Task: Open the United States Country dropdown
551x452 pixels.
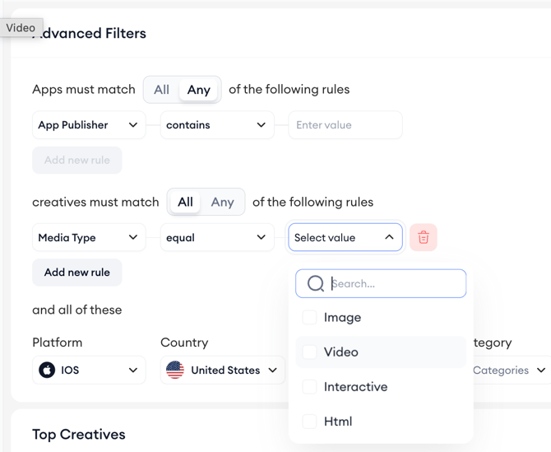Action: [x=223, y=370]
